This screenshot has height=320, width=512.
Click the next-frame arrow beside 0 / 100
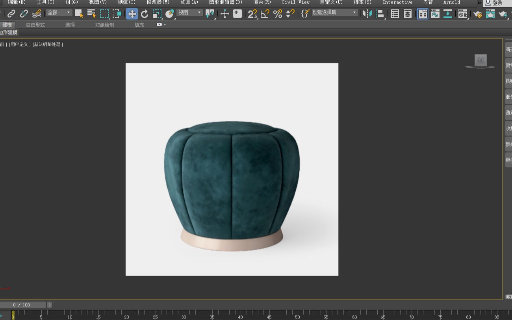(50, 305)
